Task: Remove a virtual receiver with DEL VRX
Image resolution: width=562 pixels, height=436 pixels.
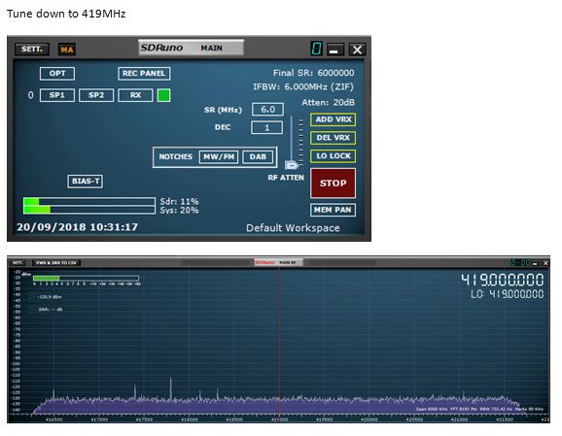Action: [x=333, y=138]
